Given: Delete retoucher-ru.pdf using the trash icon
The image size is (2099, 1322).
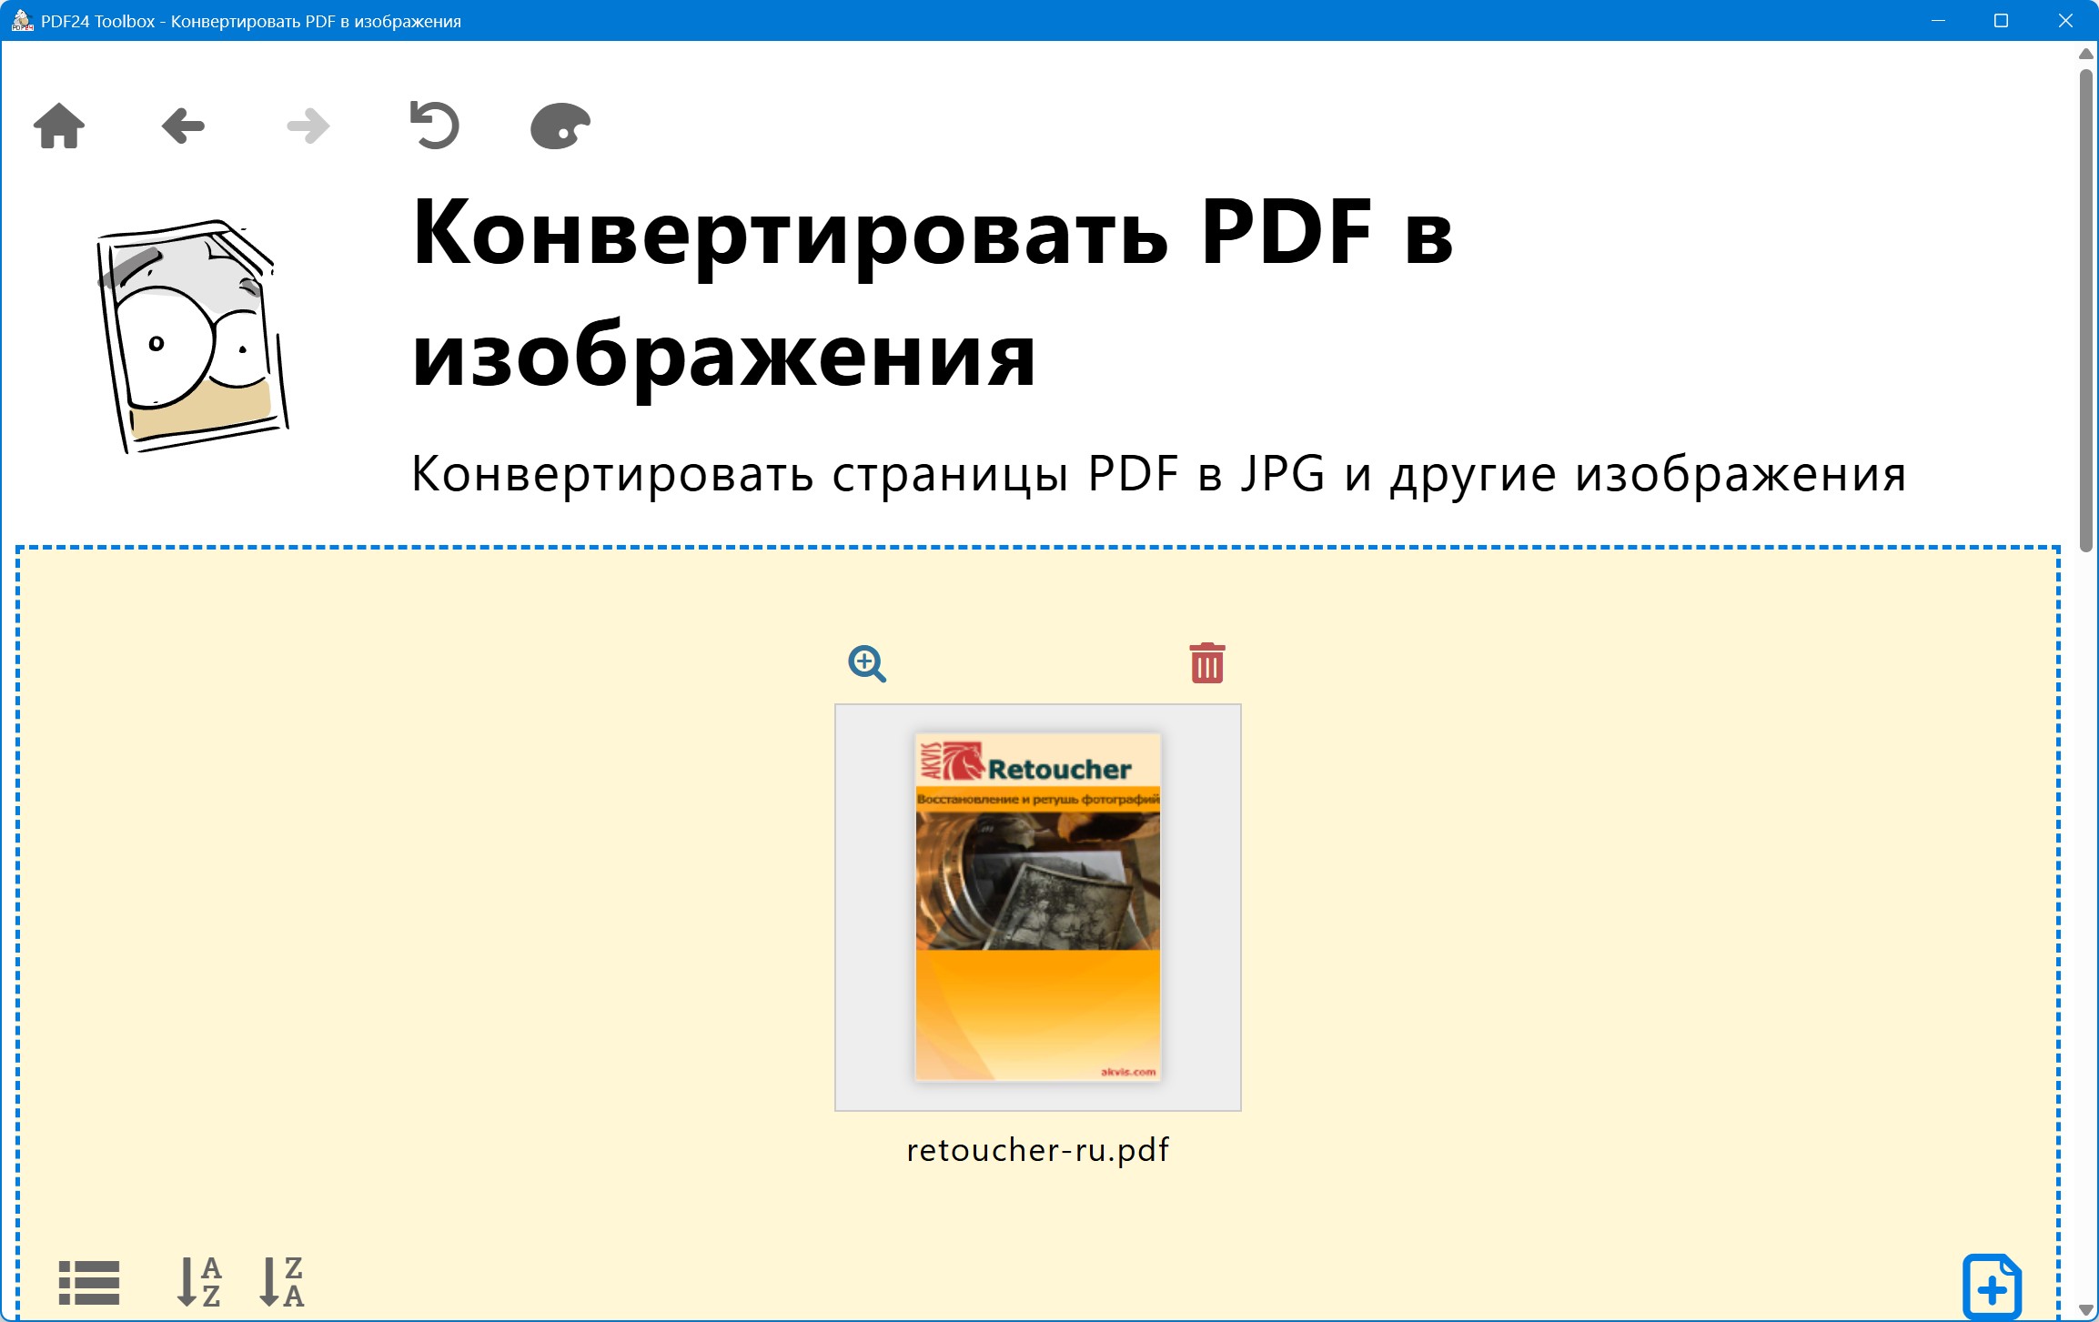Looking at the screenshot, I should [x=1206, y=663].
